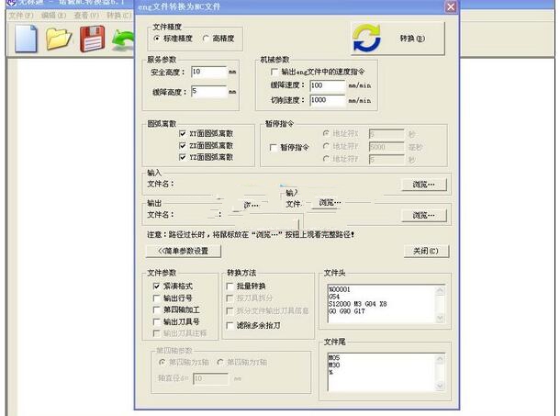Click the 安全高度 safe height input field
Viewport: 560px width, 416px height.
click(x=209, y=72)
